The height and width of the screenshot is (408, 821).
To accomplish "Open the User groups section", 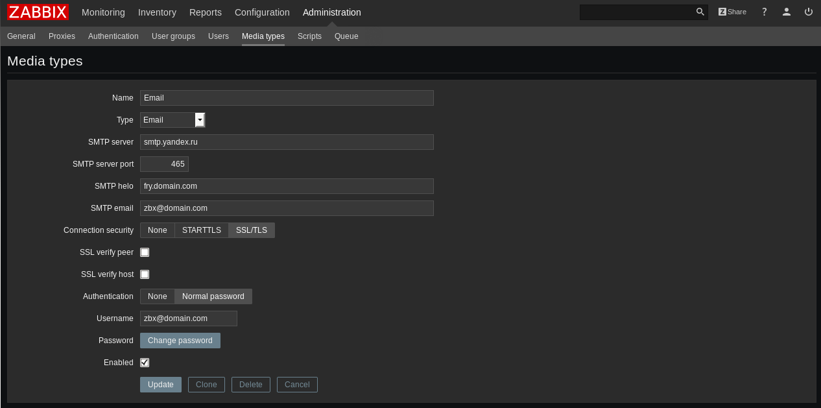I will [x=173, y=36].
